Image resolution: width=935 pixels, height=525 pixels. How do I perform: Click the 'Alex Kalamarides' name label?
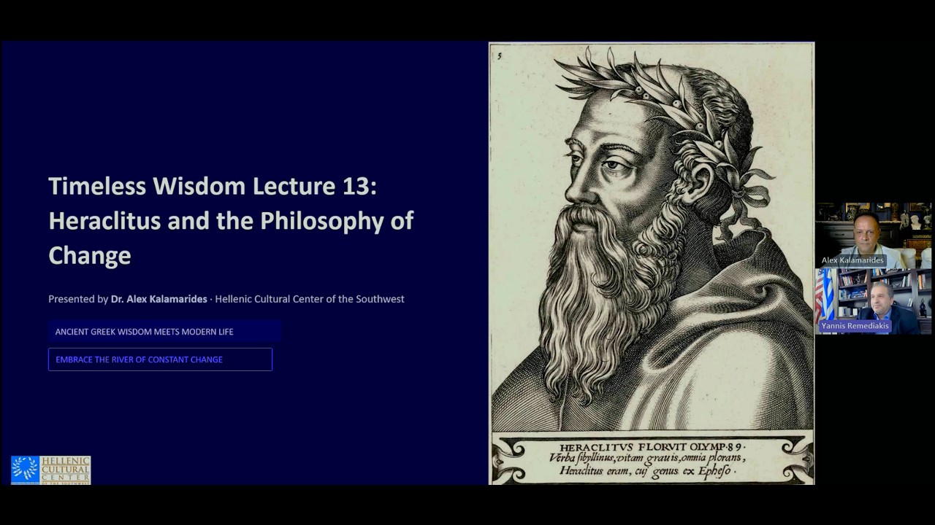click(x=852, y=260)
